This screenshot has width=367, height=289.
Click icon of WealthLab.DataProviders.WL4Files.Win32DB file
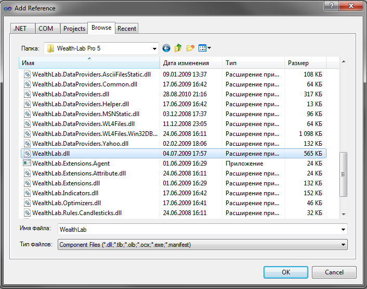(27, 133)
